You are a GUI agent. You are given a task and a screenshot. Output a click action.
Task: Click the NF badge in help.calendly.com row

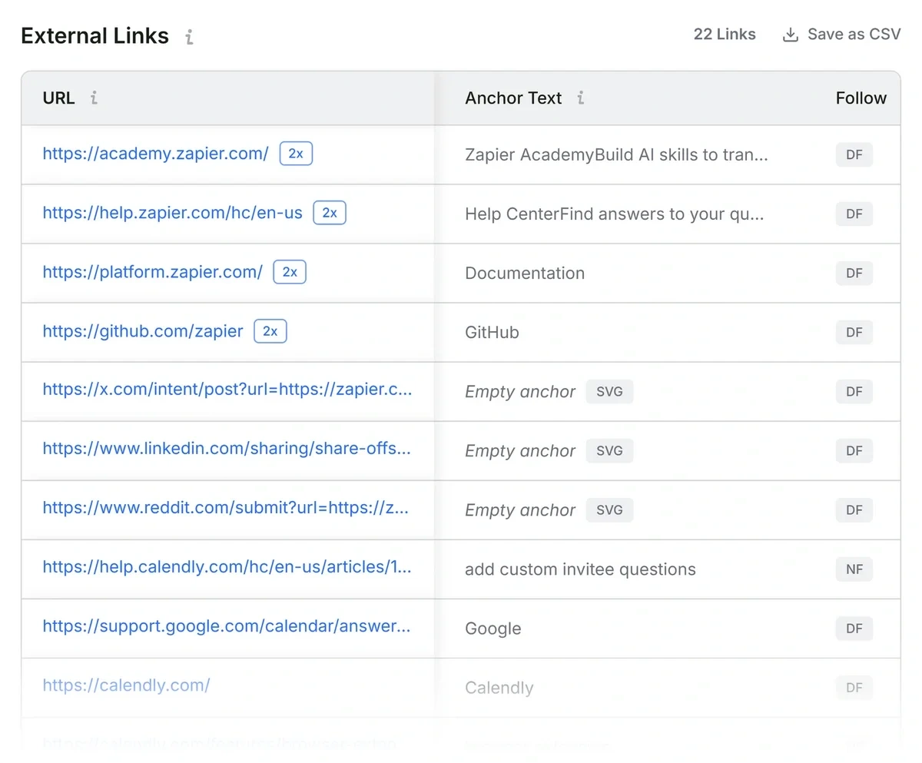854,569
